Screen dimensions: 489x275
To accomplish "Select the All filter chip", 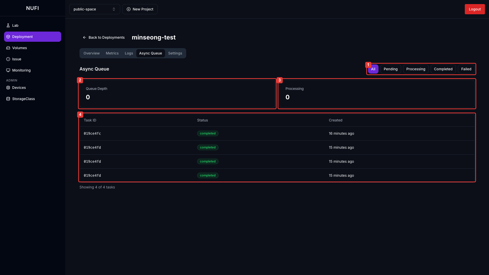I will pos(373,69).
